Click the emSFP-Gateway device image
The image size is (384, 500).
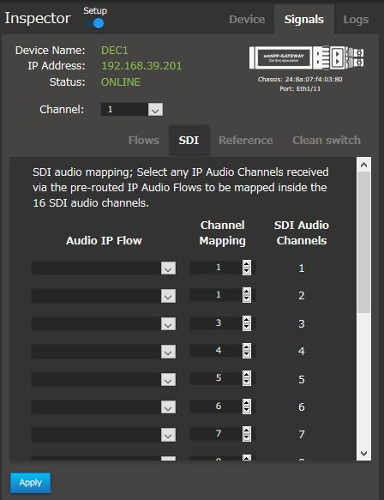306,57
